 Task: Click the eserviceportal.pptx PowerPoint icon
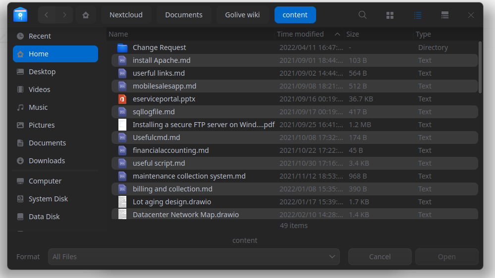point(122,99)
